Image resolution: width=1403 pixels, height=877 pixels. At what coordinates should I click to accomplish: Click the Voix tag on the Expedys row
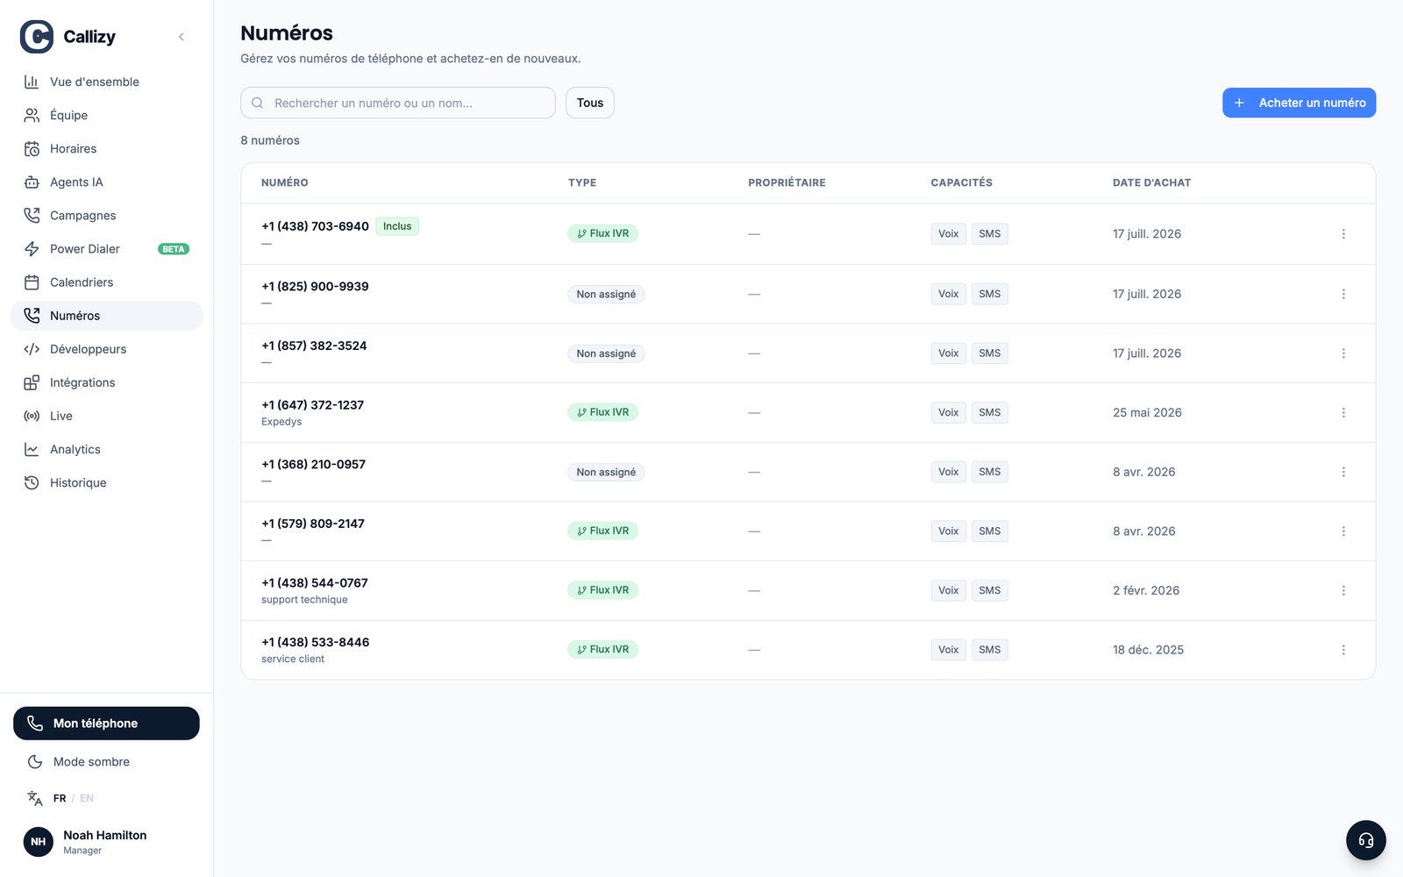tap(948, 412)
